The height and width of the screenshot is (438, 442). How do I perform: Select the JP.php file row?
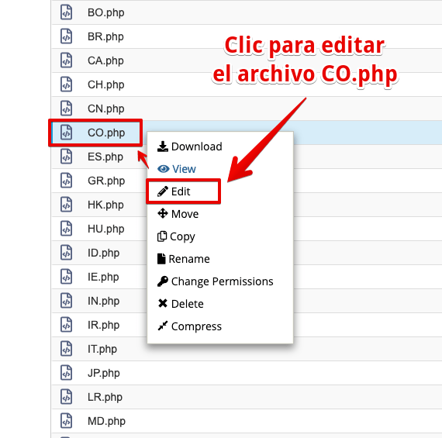[247, 373]
